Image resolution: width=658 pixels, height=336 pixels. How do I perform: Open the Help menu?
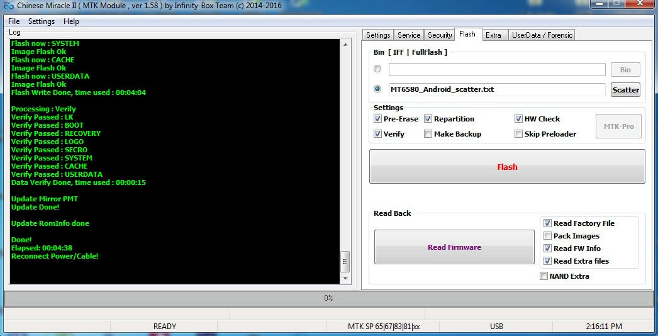coord(72,21)
